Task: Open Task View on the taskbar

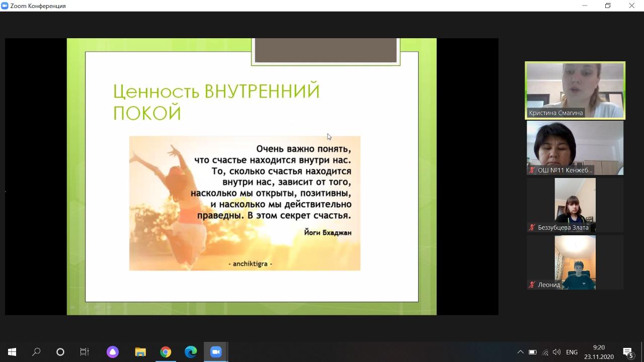Action: point(85,352)
